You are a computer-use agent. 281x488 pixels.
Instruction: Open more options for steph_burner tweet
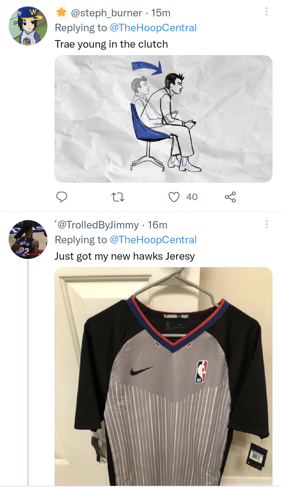(266, 12)
